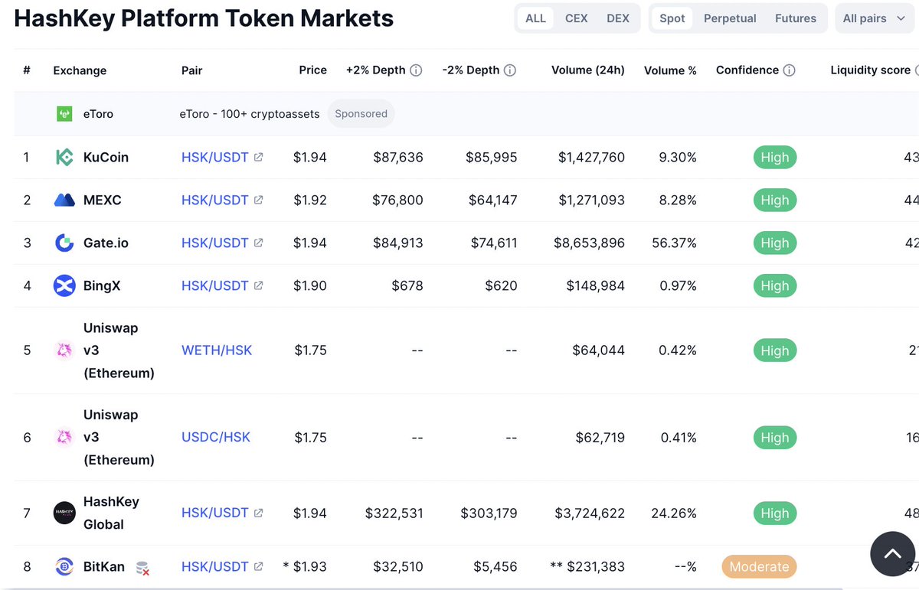The height and width of the screenshot is (590, 919).
Task: Click the Liquidity score info icon
Action: [916, 70]
